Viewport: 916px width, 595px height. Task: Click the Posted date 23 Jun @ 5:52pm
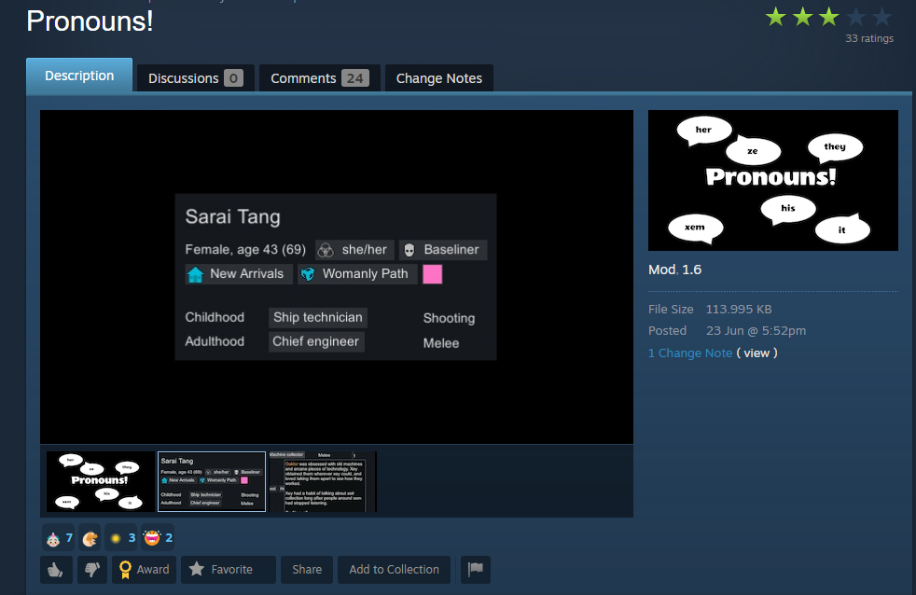tap(756, 331)
